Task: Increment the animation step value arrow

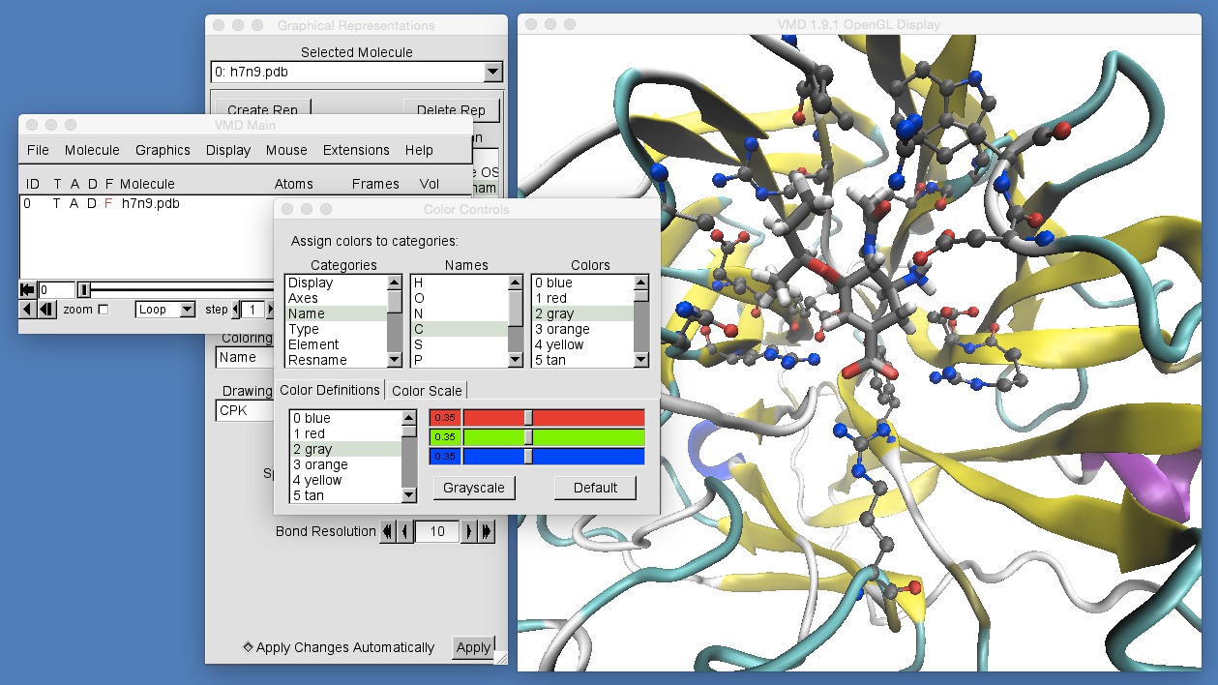Action: (x=270, y=310)
